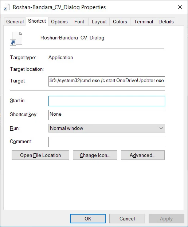Click the Open File Location button
The height and width of the screenshot is (227, 188).
[x=40, y=155]
